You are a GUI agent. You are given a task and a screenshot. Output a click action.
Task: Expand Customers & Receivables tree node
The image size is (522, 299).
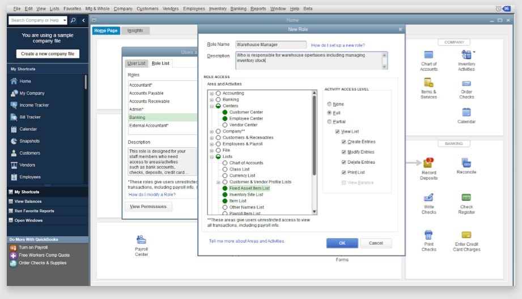point(212,138)
